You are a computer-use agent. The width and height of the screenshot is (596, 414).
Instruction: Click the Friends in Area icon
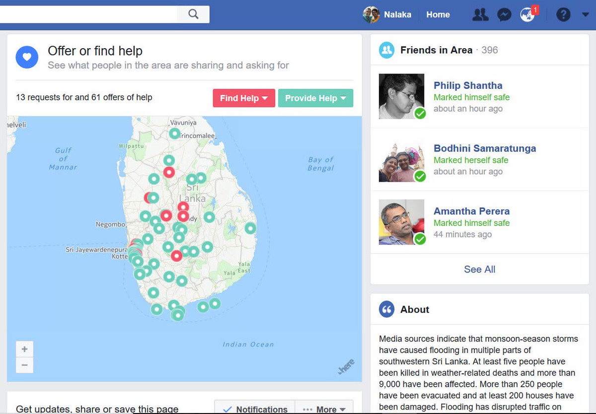point(386,50)
